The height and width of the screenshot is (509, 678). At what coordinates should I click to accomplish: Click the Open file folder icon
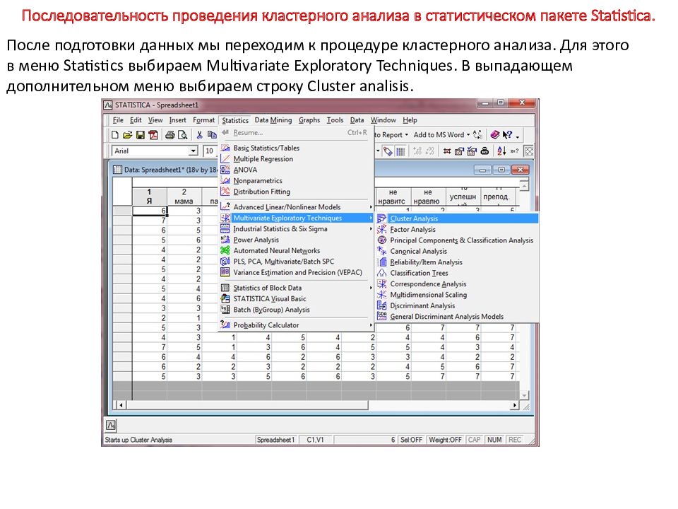(127, 135)
